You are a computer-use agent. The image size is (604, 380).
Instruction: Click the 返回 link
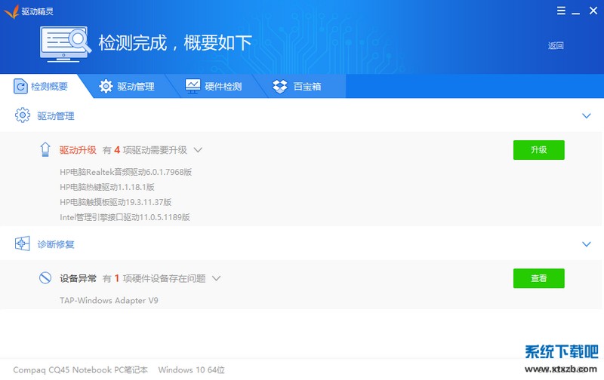coord(556,45)
